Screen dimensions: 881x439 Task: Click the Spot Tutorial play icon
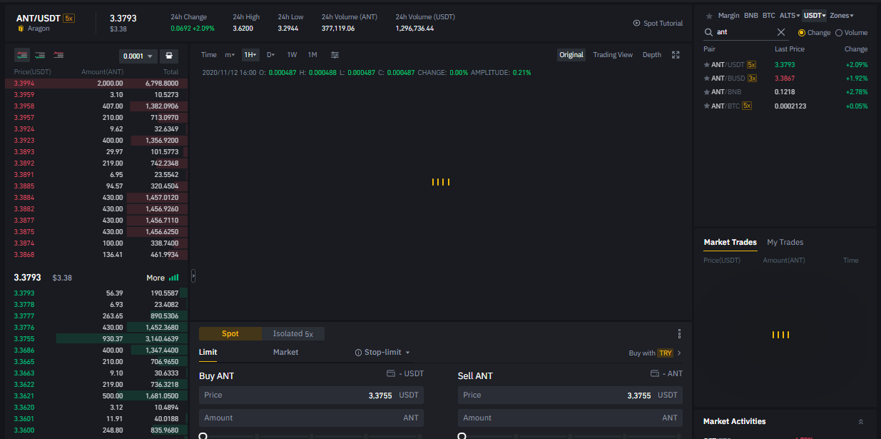point(636,23)
